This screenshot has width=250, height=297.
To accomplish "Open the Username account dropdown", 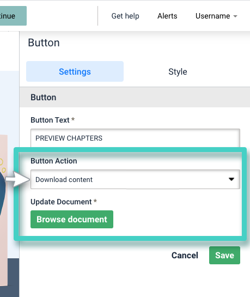I will pos(216,16).
